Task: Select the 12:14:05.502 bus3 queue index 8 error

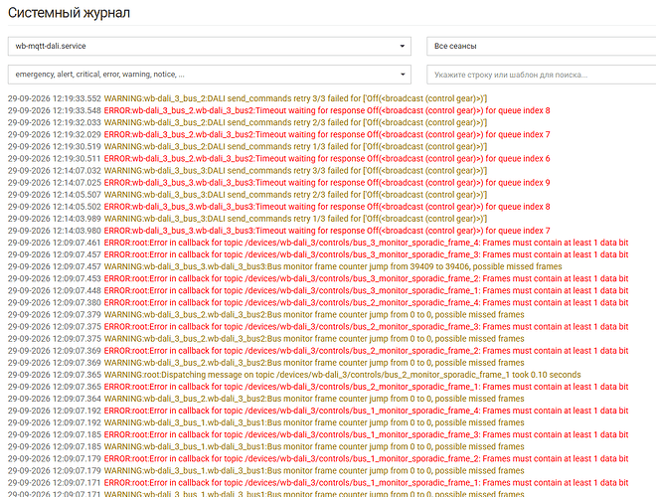Action: (278, 207)
